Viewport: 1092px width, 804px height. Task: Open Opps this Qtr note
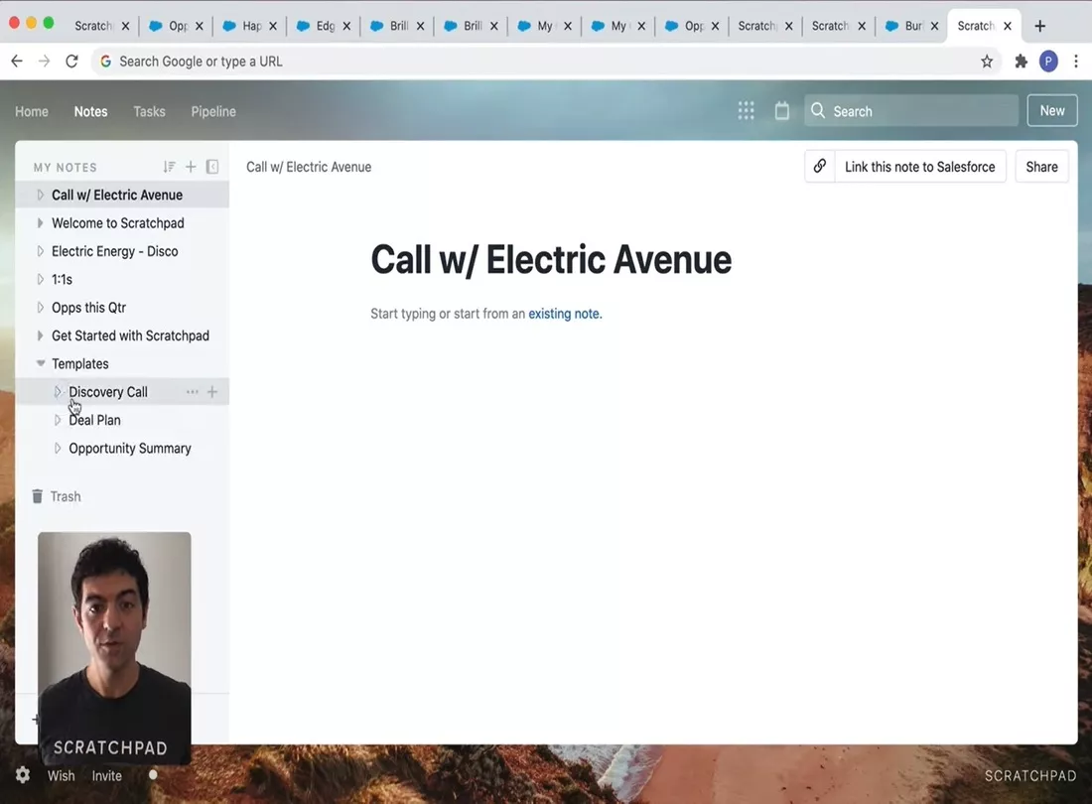[x=88, y=307]
